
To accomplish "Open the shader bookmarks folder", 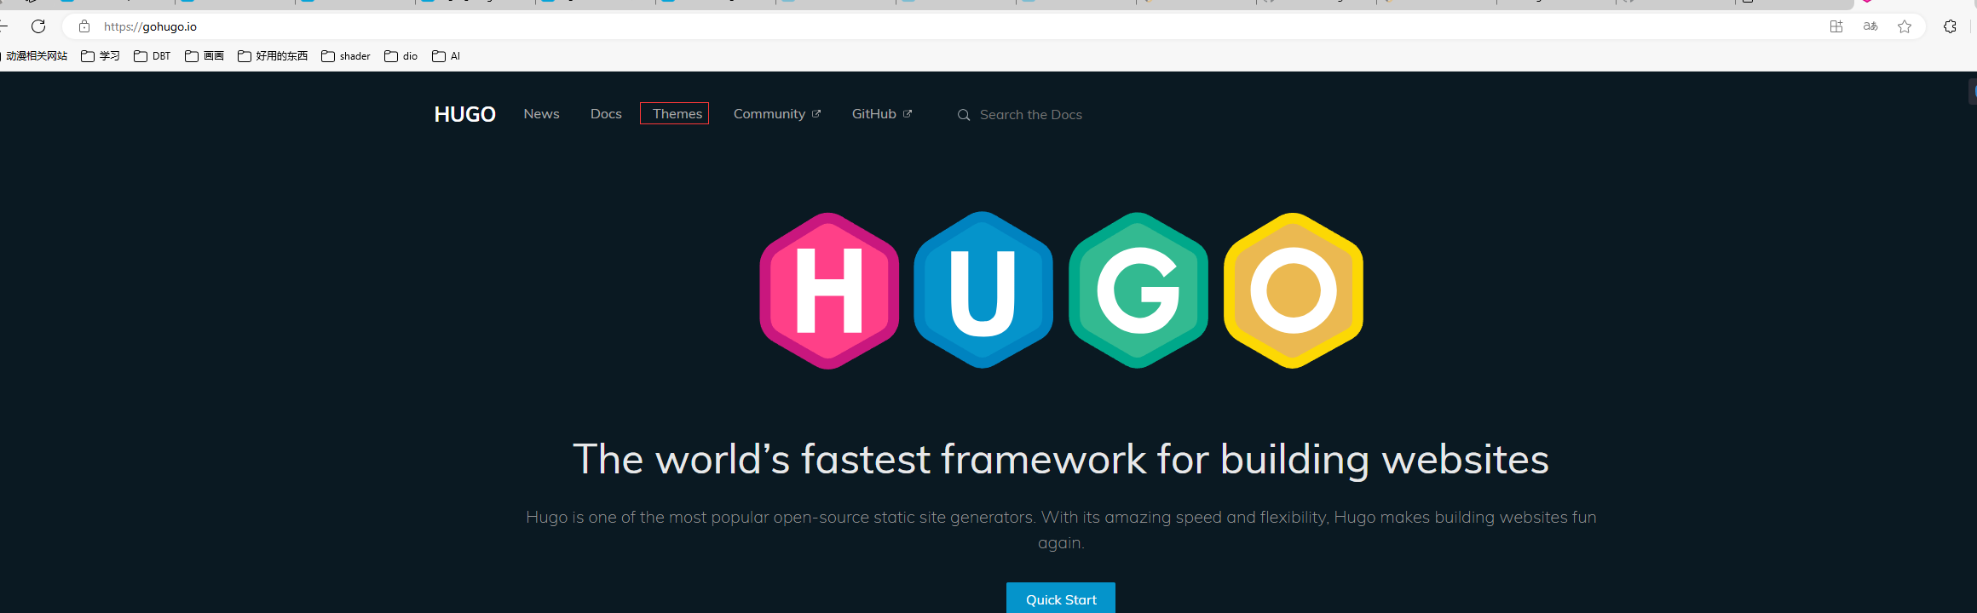I will (x=346, y=56).
